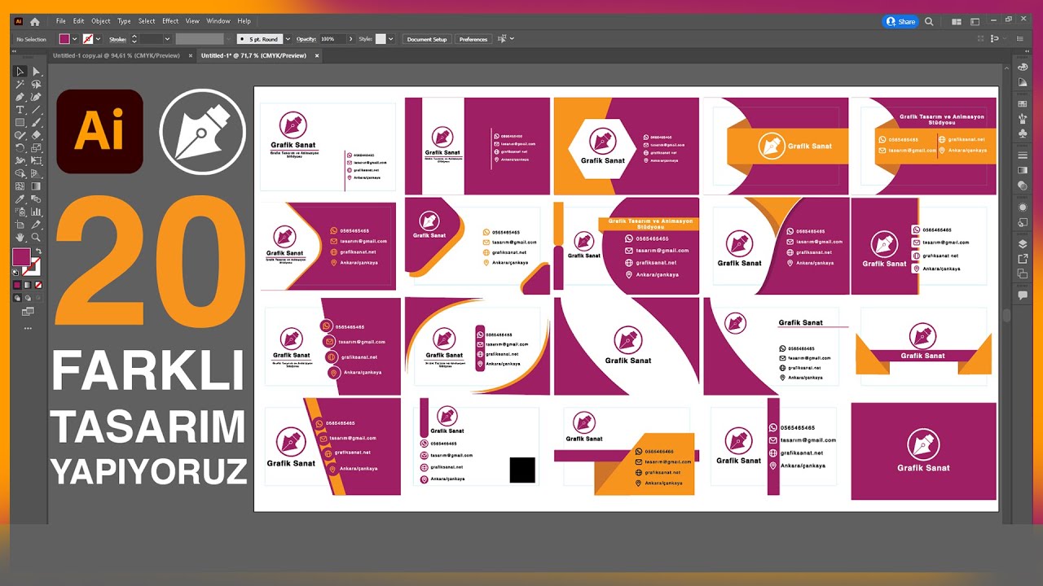
Task: Choose the Perspective Grid tool
Action: (x=36, y=173)
